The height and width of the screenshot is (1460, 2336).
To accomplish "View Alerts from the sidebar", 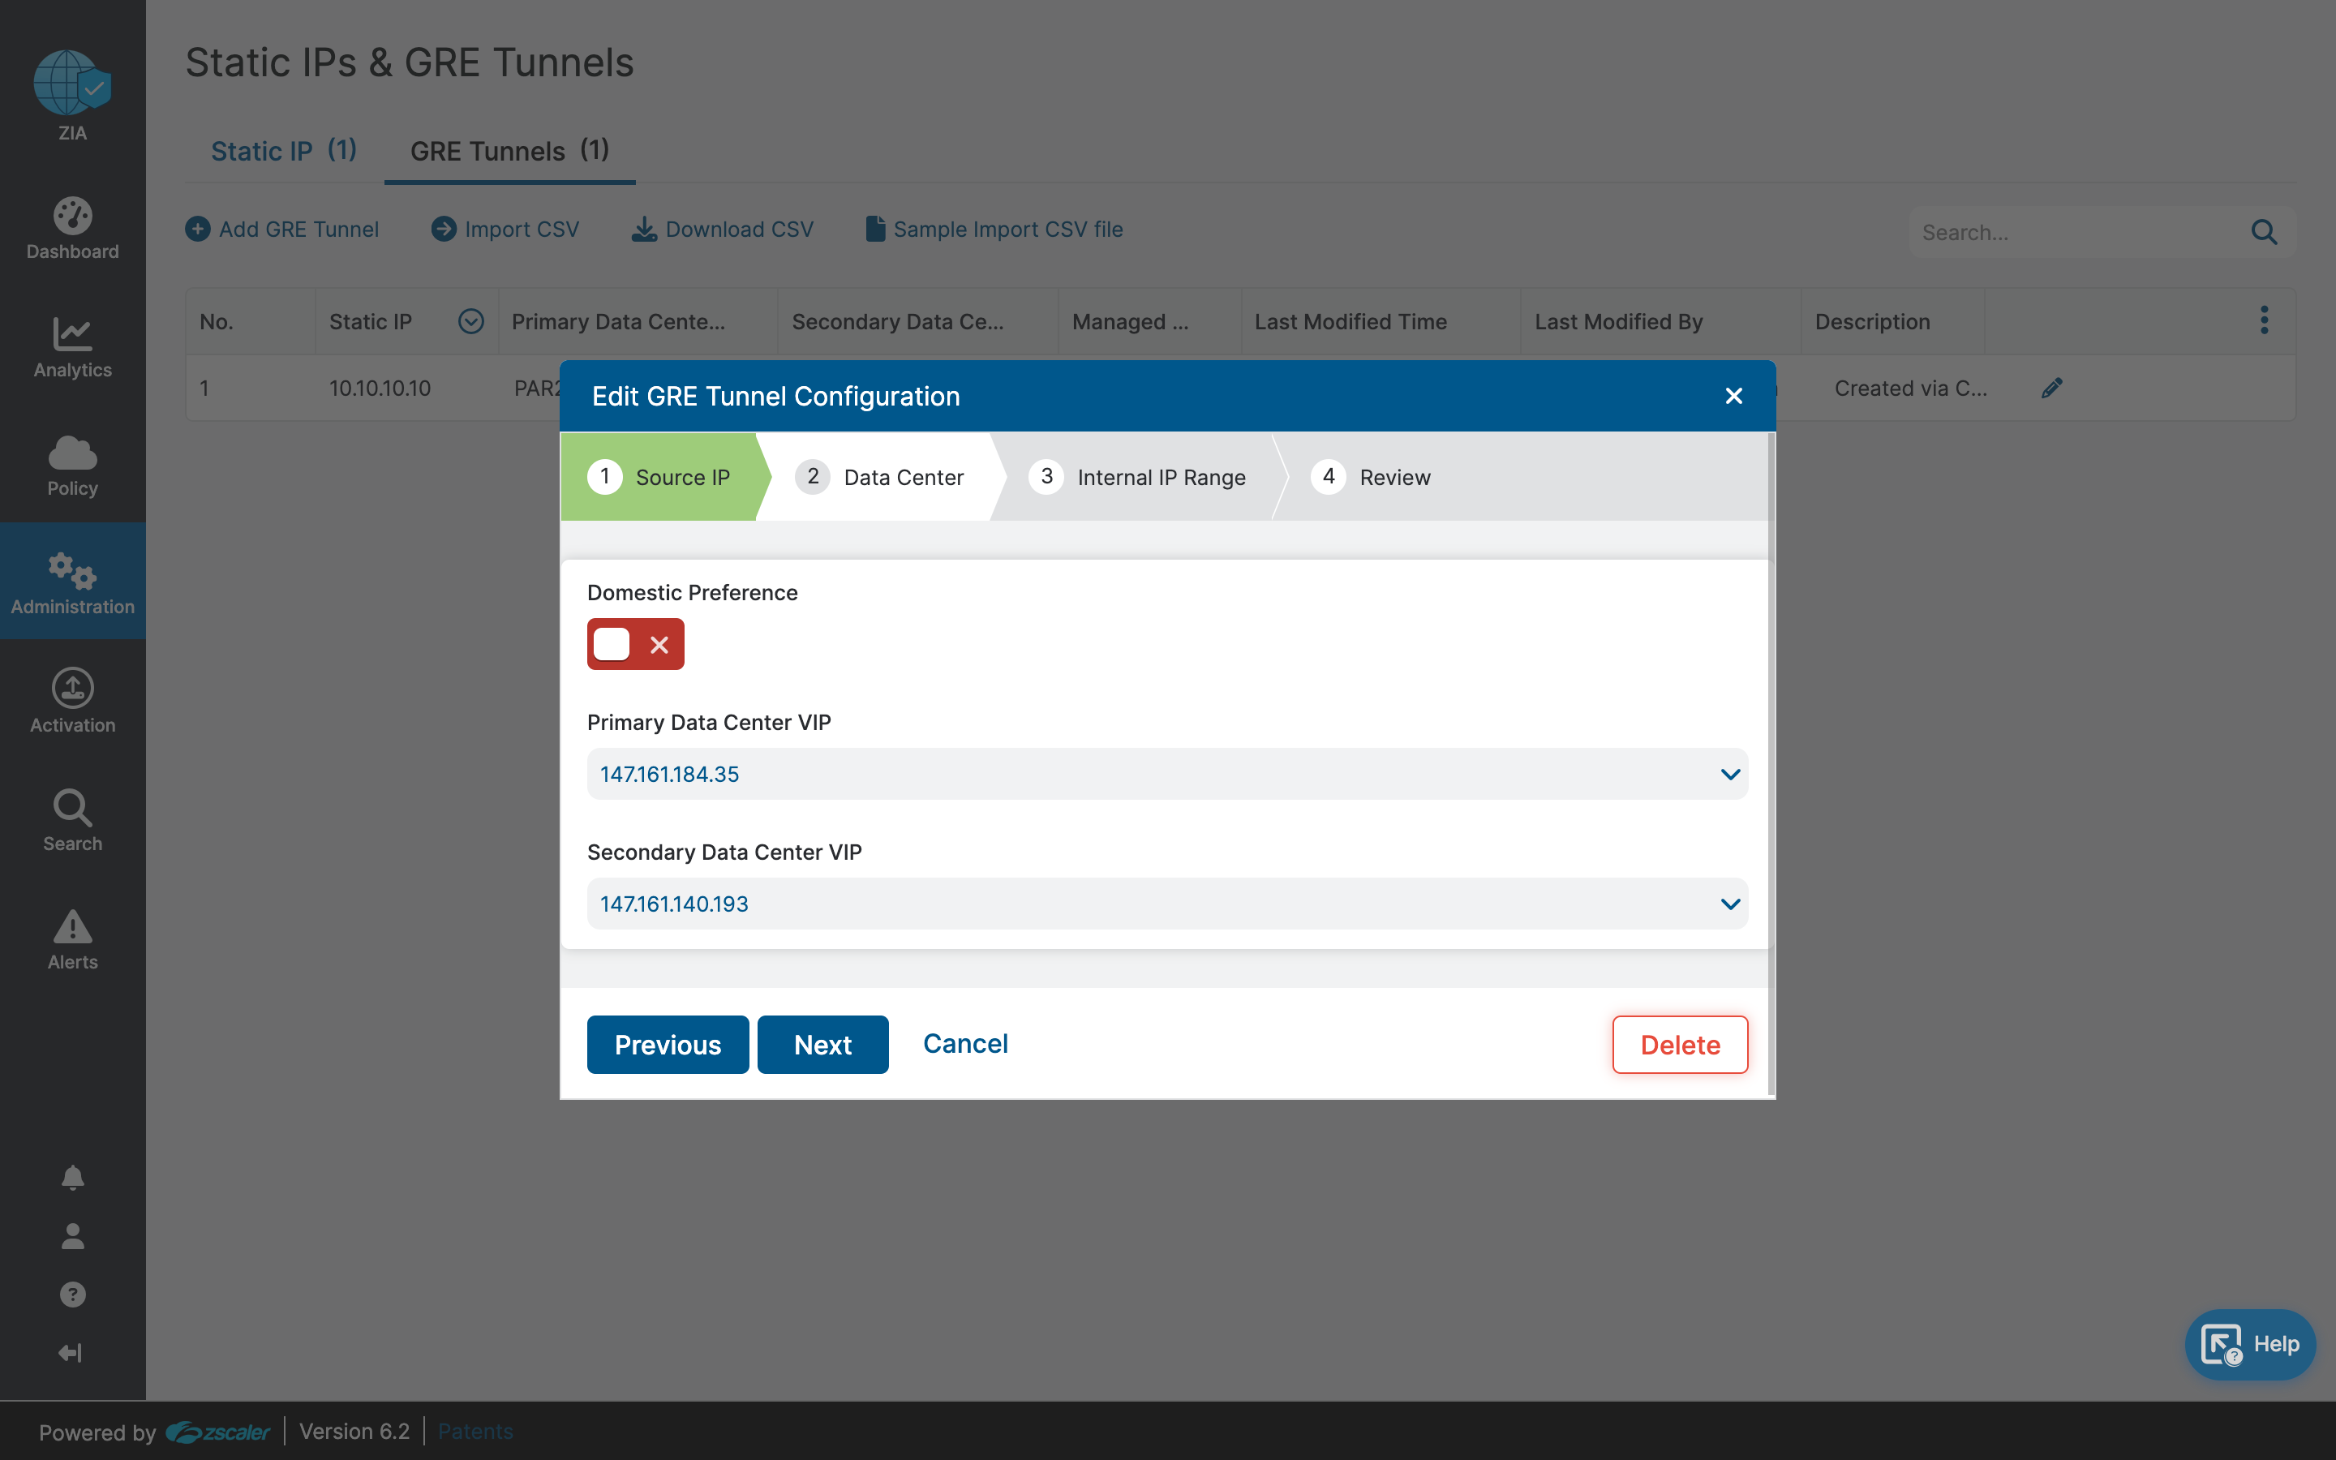I will [x=72, y=938].
